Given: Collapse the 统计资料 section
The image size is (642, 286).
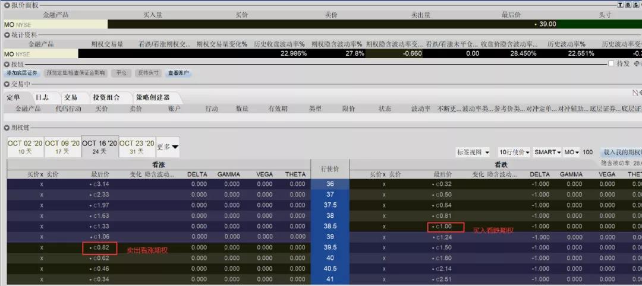Looking at the screenshot, I should [7, 35].
